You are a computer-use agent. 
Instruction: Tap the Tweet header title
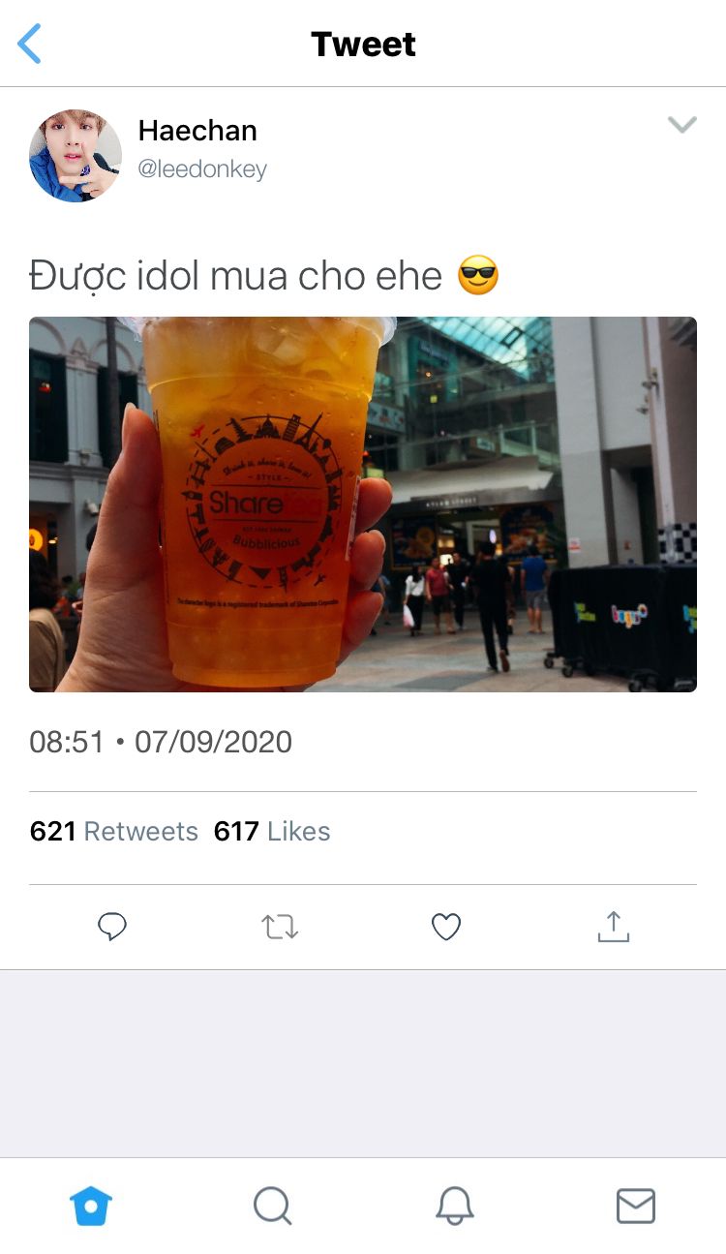pyautogui.click(x=363, y=45)
